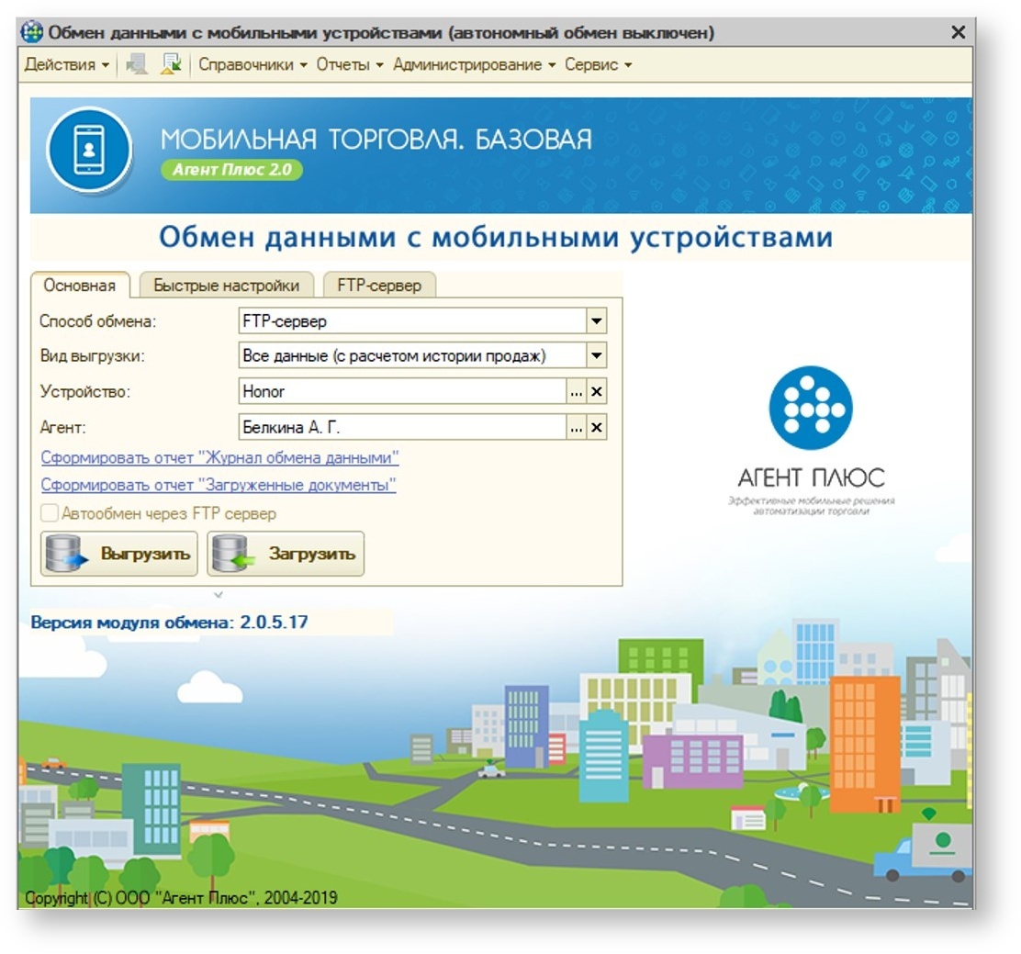Click the small collapse chevron below the panel
The image size is (1021, 954).
coord(219,595)
